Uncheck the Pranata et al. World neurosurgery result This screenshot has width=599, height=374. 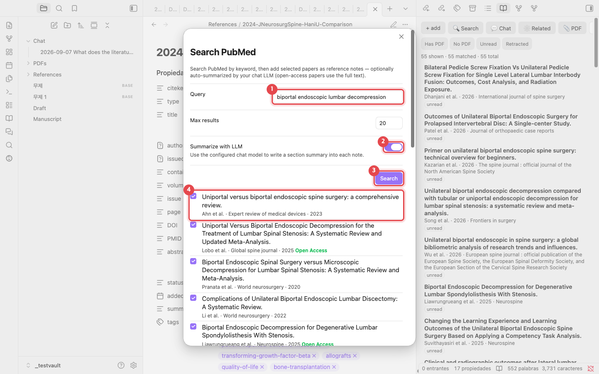pyautogui.click(x=193, y=261)
